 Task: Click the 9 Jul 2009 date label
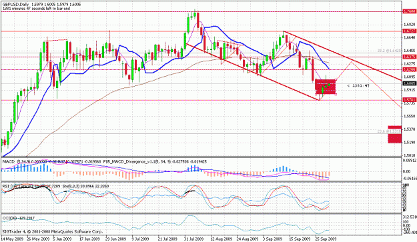(x=140, y=239)
